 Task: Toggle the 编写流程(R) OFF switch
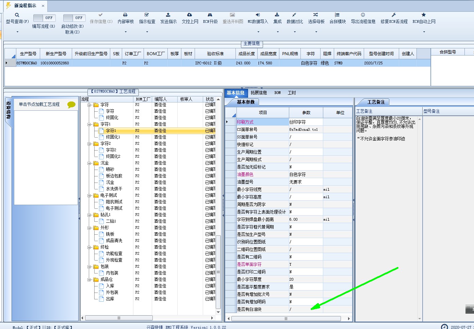coord(44,18)
